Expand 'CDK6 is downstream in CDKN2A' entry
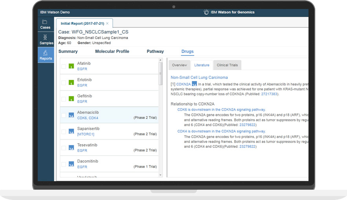This screenshot has height=200, width=347. click(x=221, y=110)
